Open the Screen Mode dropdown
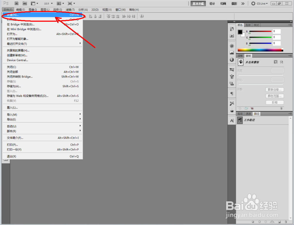 (71, 3)
